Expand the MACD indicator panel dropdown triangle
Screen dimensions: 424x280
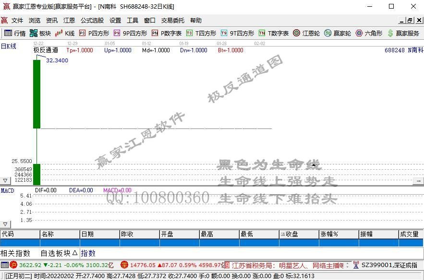5,224
